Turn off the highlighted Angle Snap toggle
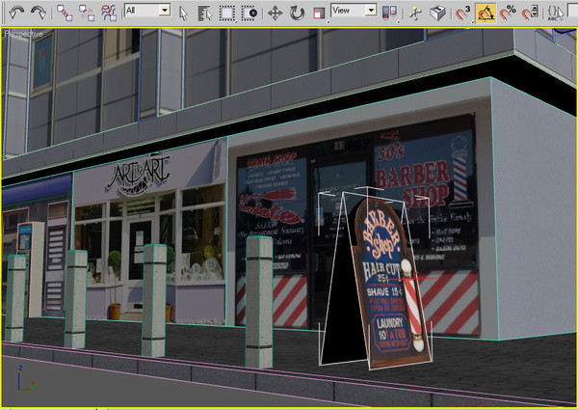 (x=486, y=14)
